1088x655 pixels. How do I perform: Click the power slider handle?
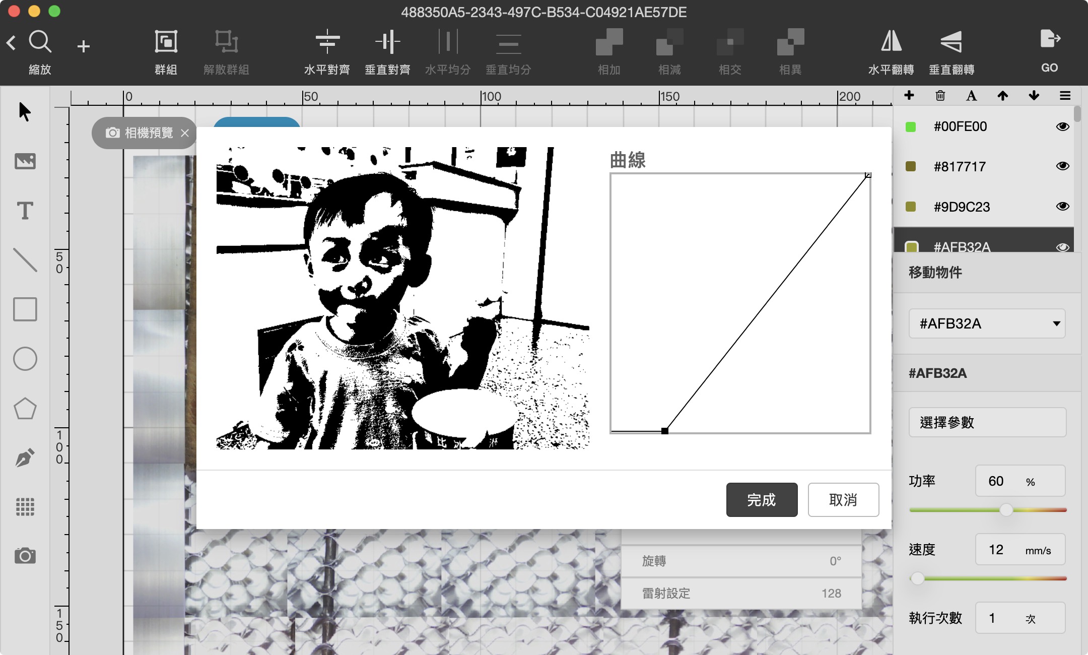pos(1006,510)
